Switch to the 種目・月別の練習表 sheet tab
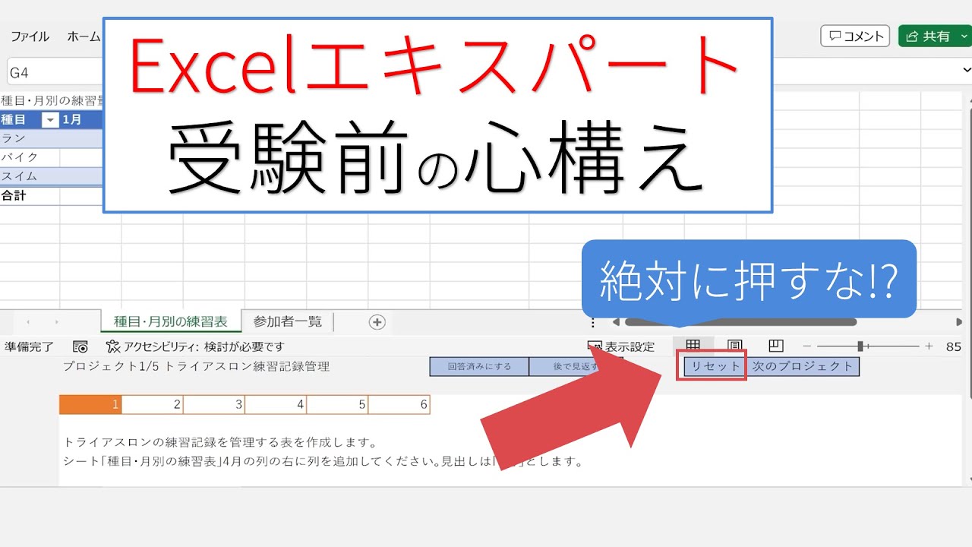The image size is (972, 547). [171, 321]
